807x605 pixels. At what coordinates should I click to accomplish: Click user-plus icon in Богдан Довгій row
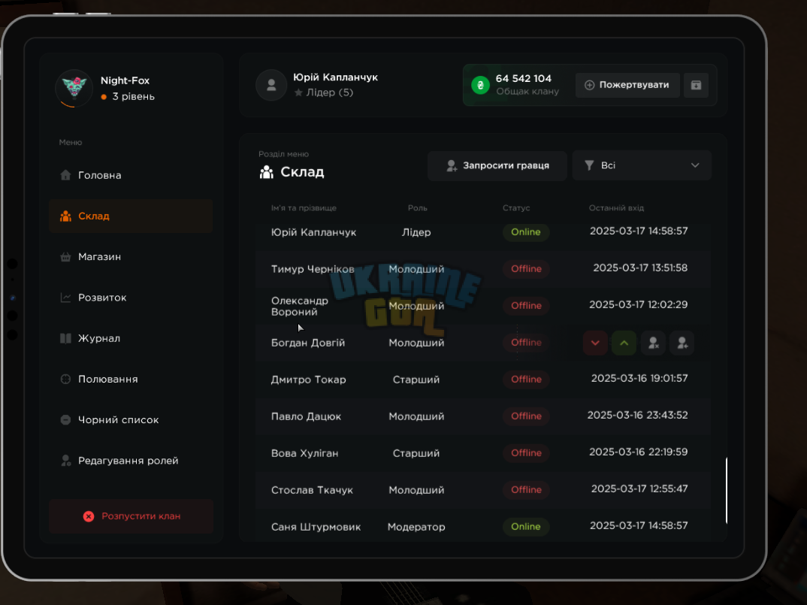[682, 343]
